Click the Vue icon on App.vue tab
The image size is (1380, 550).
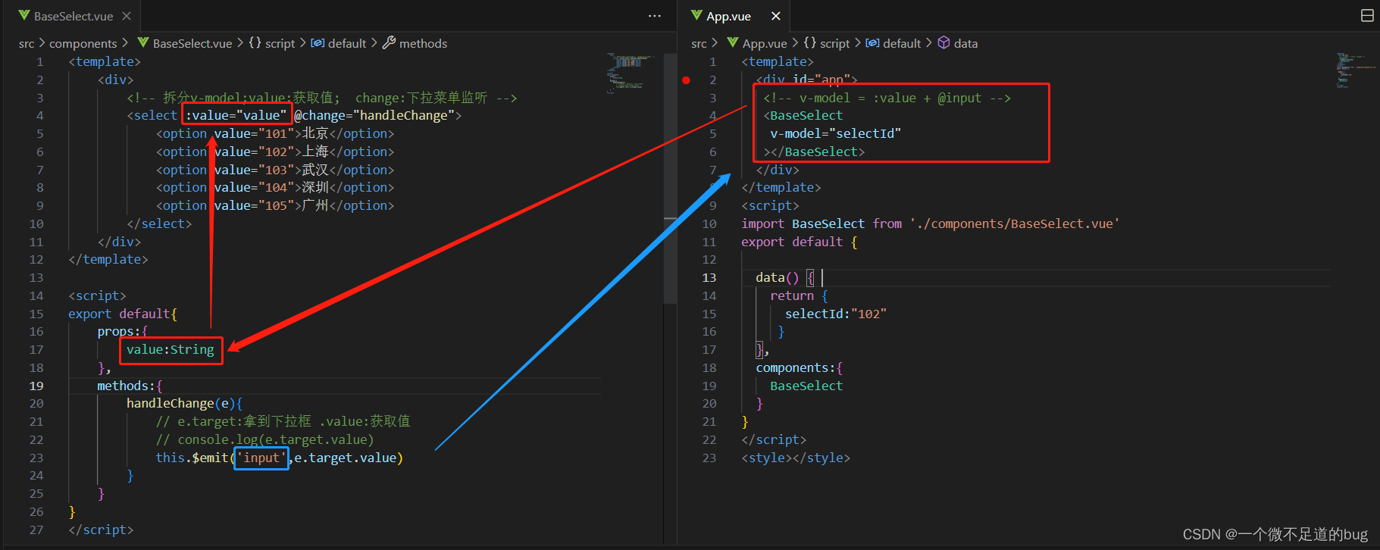coord(696,16)
